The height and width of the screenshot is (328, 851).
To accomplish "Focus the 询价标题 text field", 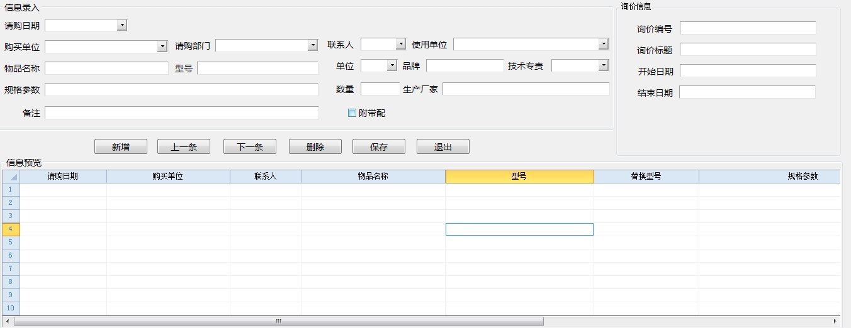I will (748, 49).
